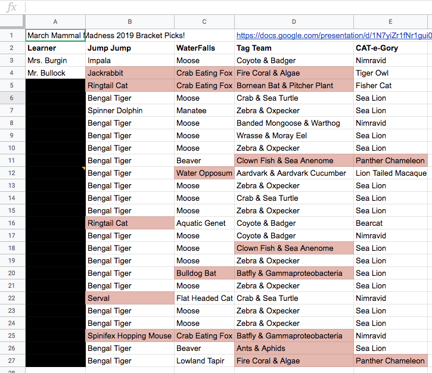This screenshot has width=432, height=373.
Task: Select Fire Coral & Algae in row 27
Action: pos(294,360)
